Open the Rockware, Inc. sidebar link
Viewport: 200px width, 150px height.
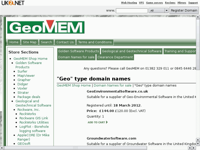click(x=29, y=110)
